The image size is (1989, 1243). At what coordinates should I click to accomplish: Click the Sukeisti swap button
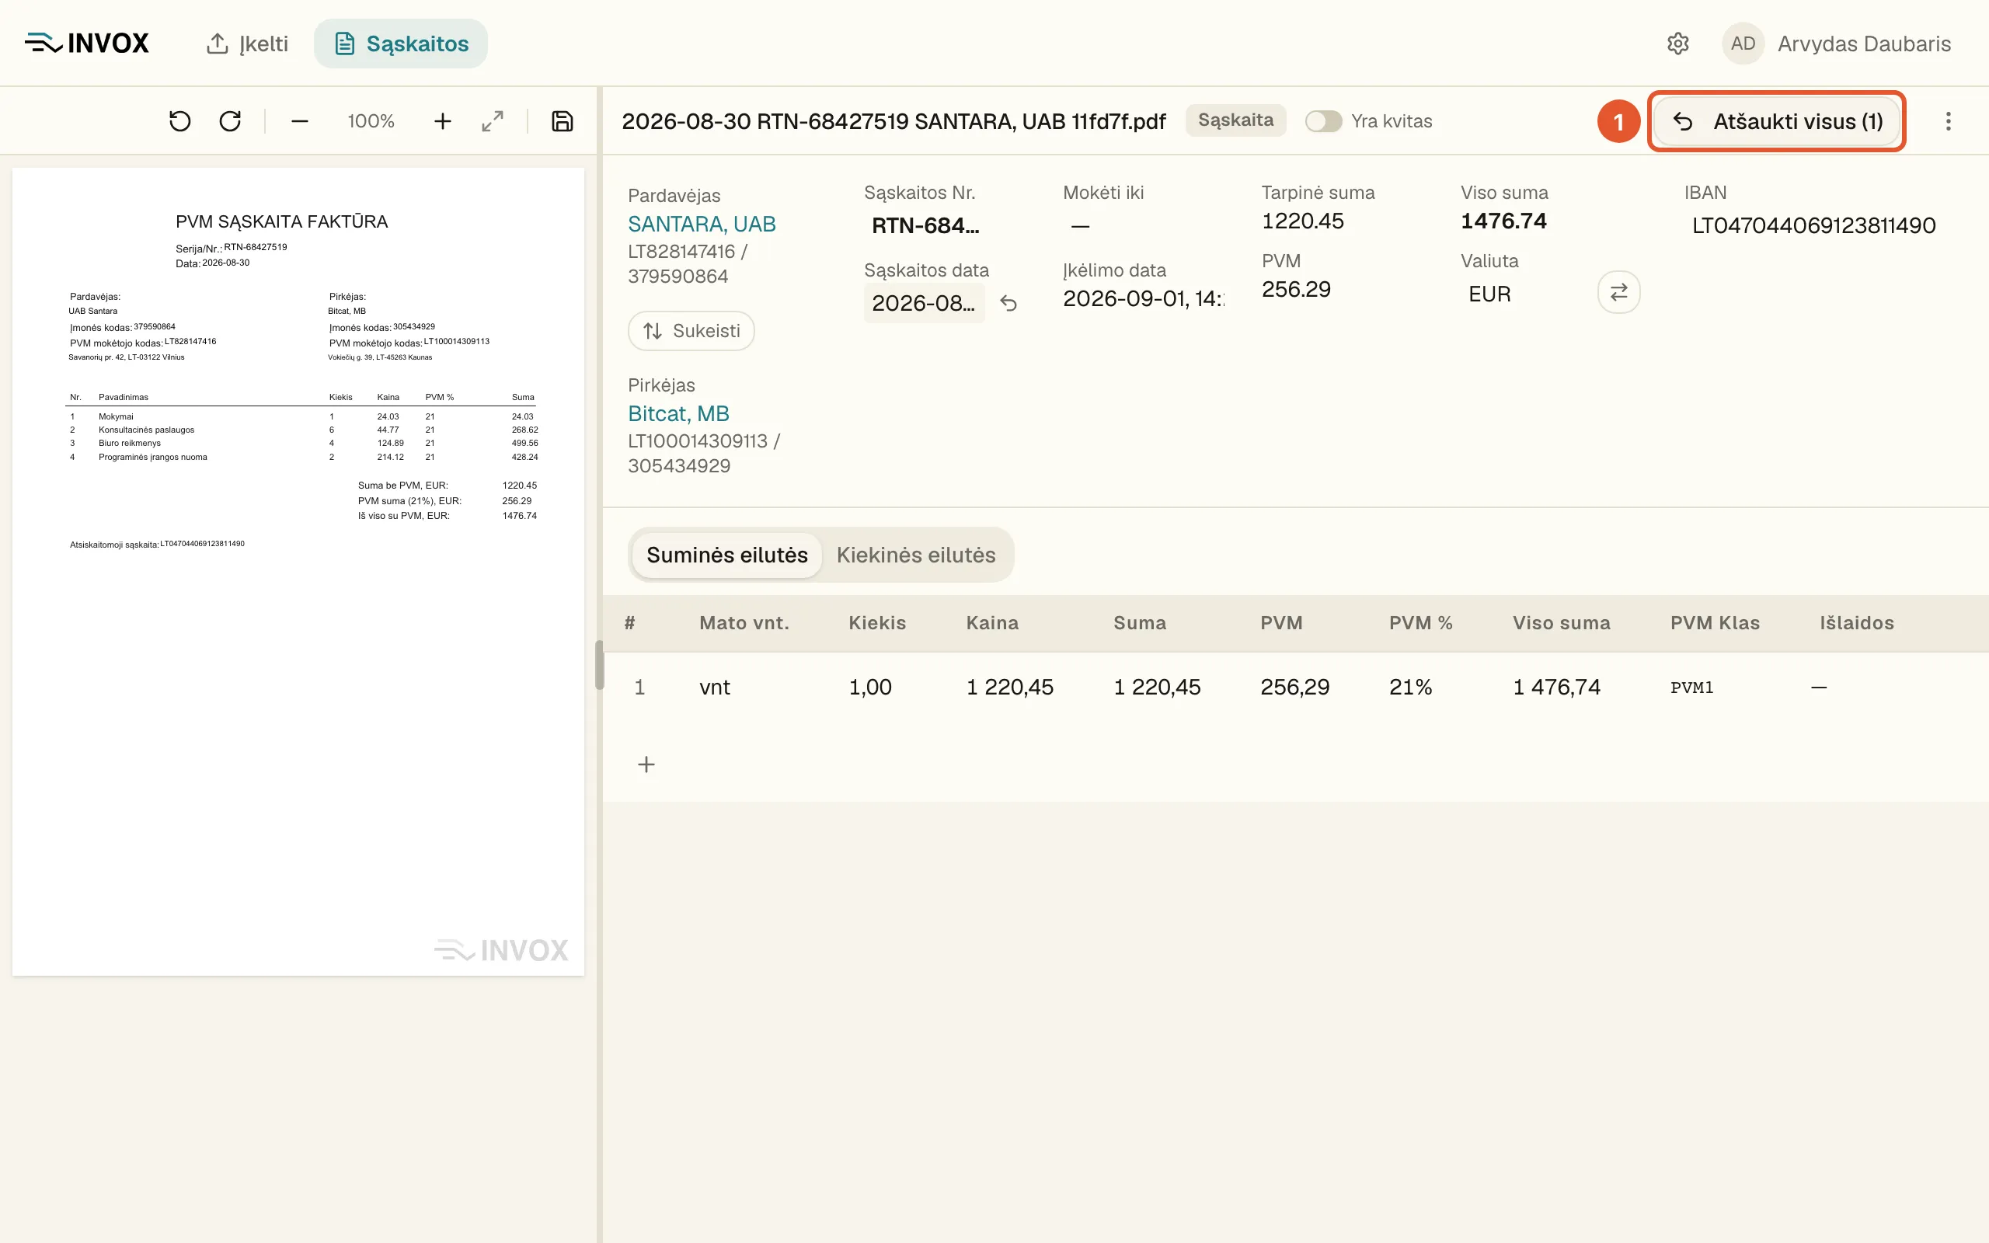(691, 330)
